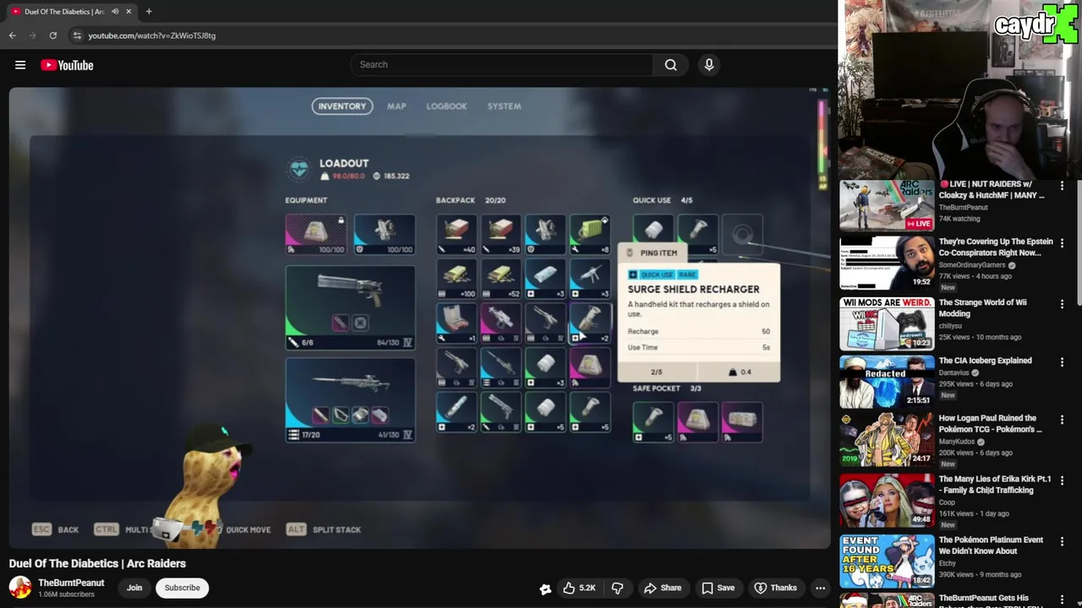Click the sparkle Ask icon beside like
Viewport: 1082px width, 608px height.
click(545, 589)
